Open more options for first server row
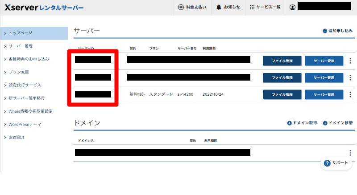357x195 pixels. click(x=350, y=61)
